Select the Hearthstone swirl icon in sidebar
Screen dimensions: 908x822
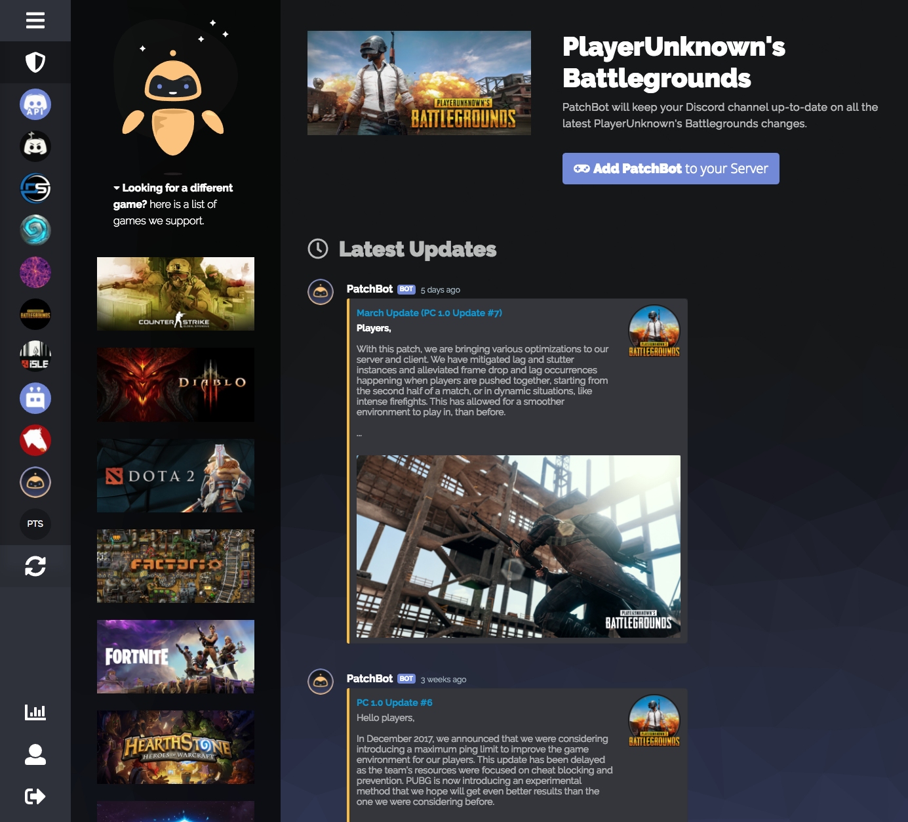point(35,230)
